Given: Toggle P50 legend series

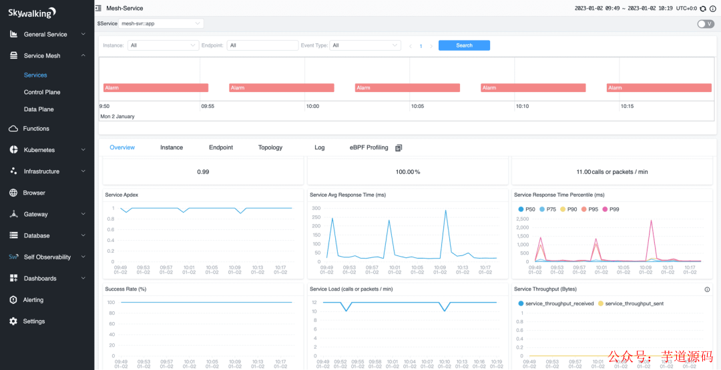Looking at the screenshot, I should (526, 209).
